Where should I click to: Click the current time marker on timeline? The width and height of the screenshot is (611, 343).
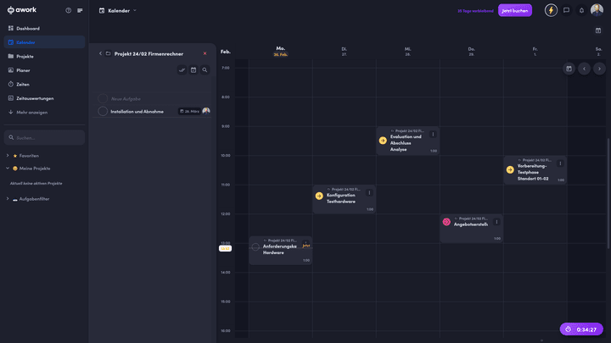click(225, 248)
